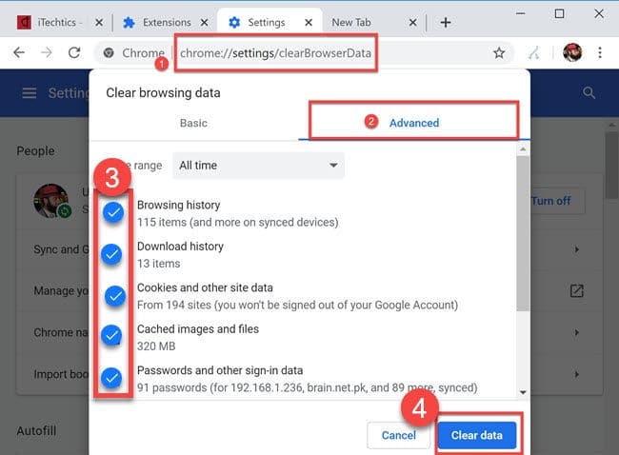Go back using the browser back arrow
This screenshot has height=455, width=619.
[19, 52]
